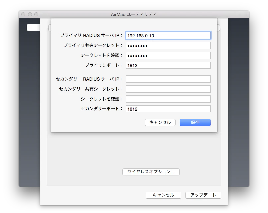Click the プライマリポート field with 1812
Image resolution: width=268 pixels, height=213 pixels.
click(x=168, y=65)
